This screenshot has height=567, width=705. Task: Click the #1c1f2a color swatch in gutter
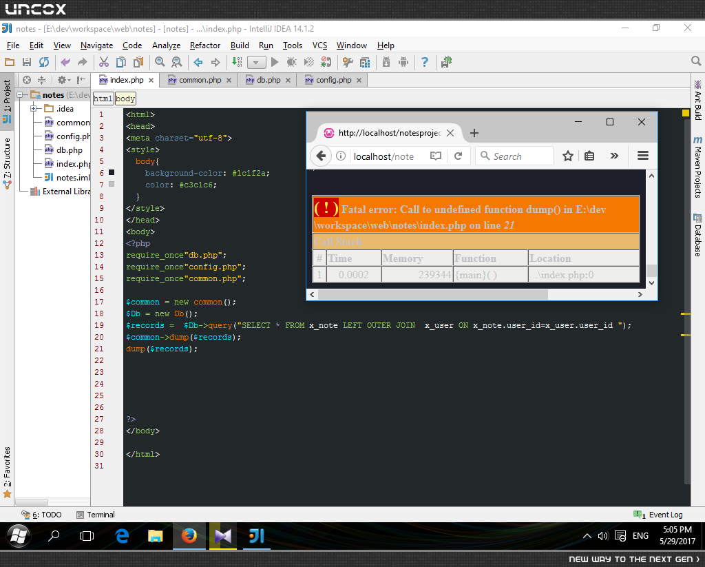[112, 172]
